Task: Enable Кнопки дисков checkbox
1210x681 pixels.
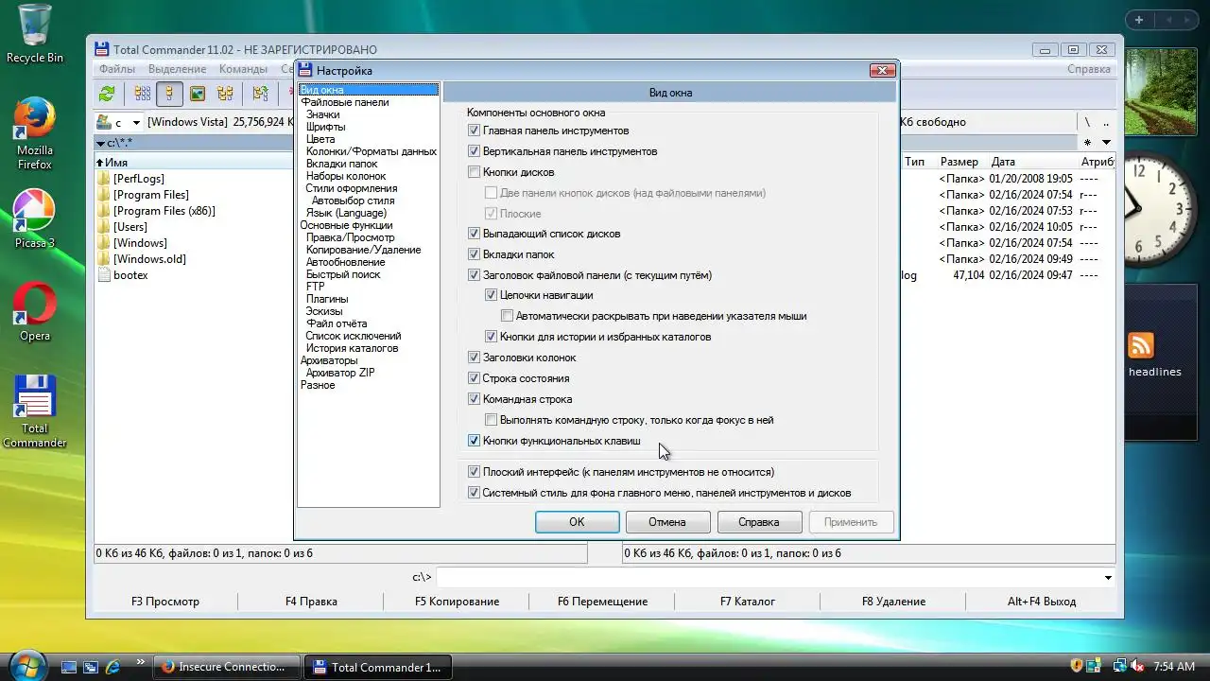Action: point(475,172)
